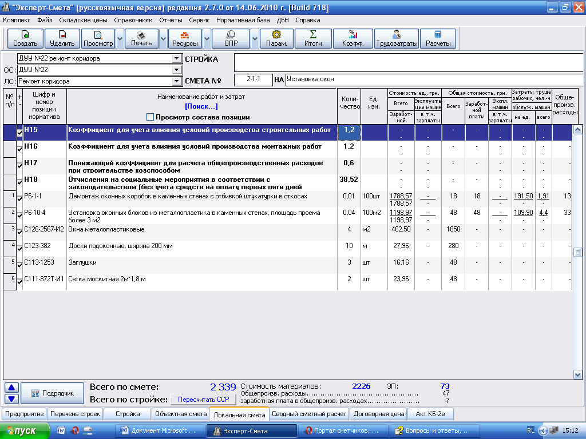Image resolution: width=586 pixels, height=439 pixels.
Task: Toggle checkbox for position Р6-1-1
Action: click(x=19, y=198)
